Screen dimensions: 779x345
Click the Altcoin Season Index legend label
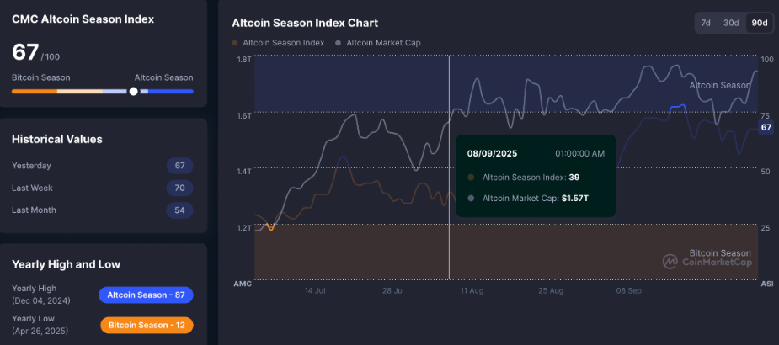[x=283, y=42]
